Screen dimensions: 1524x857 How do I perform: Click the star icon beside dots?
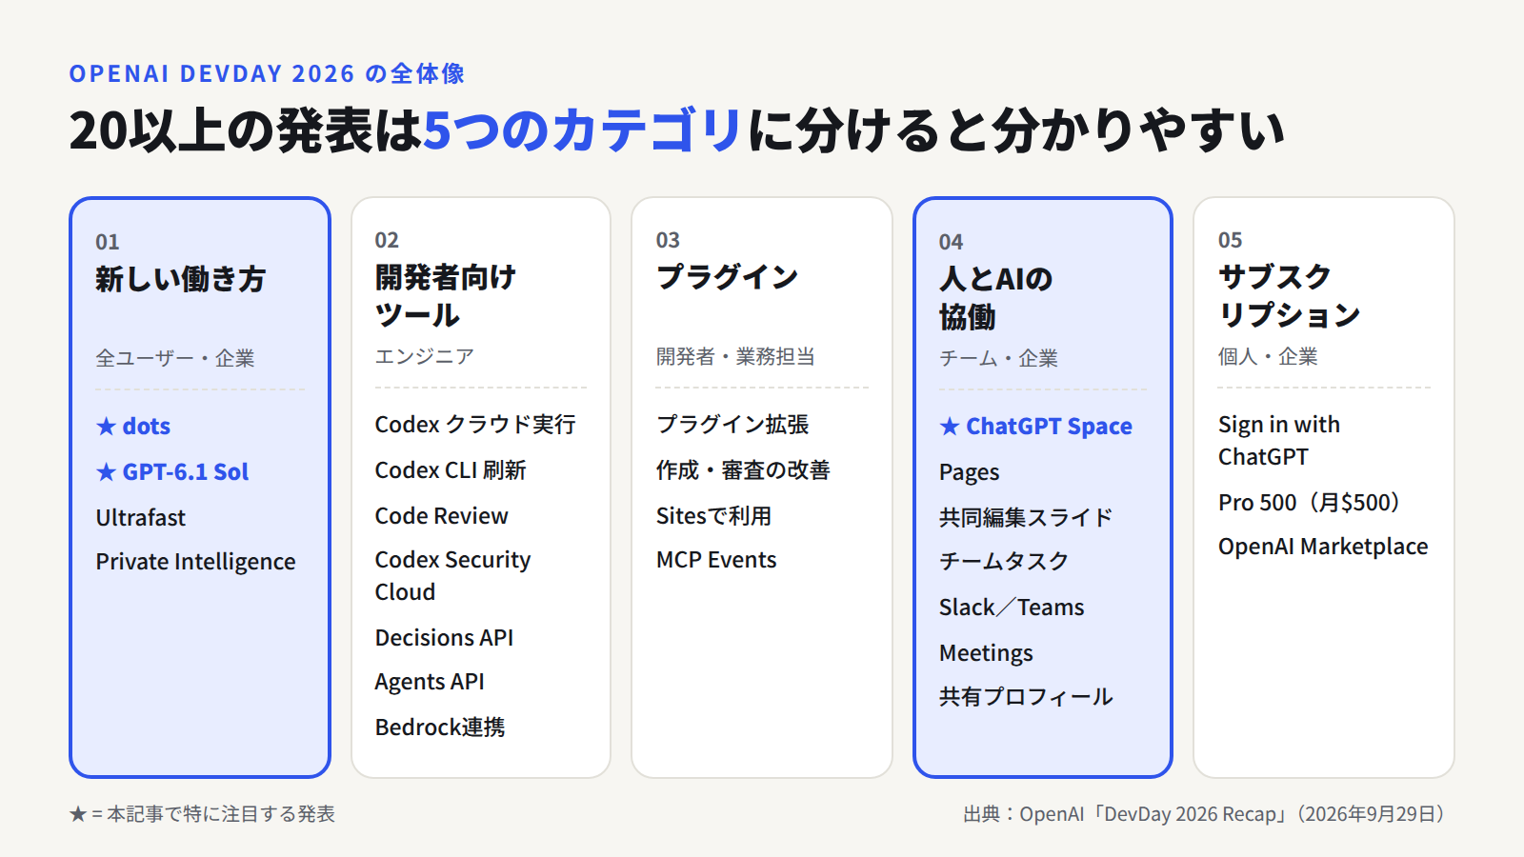(106, 427)
